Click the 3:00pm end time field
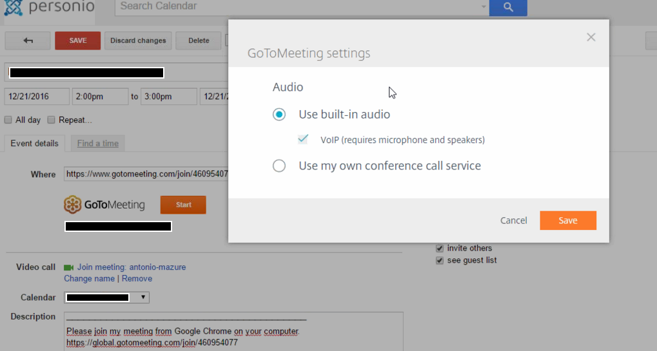 [x=168, y=97]
